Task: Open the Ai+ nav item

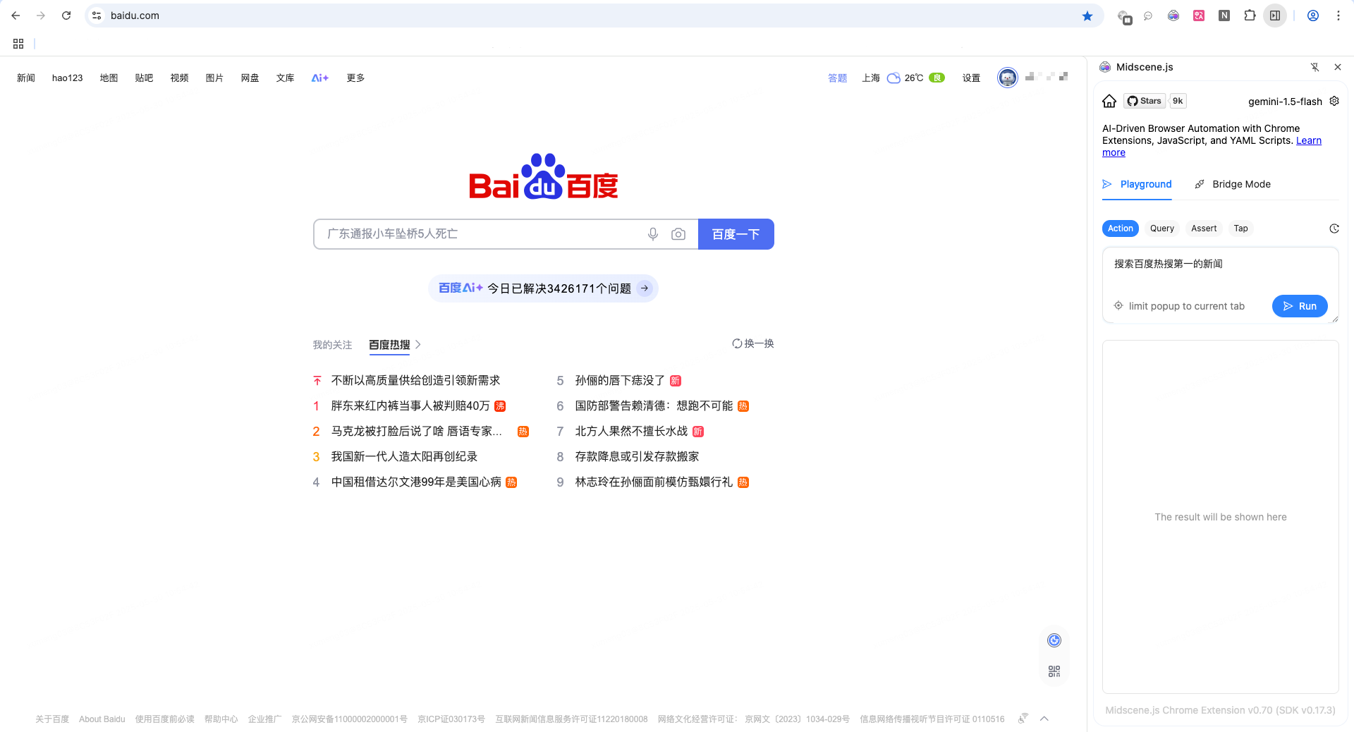Action: (x=320, y=78)
